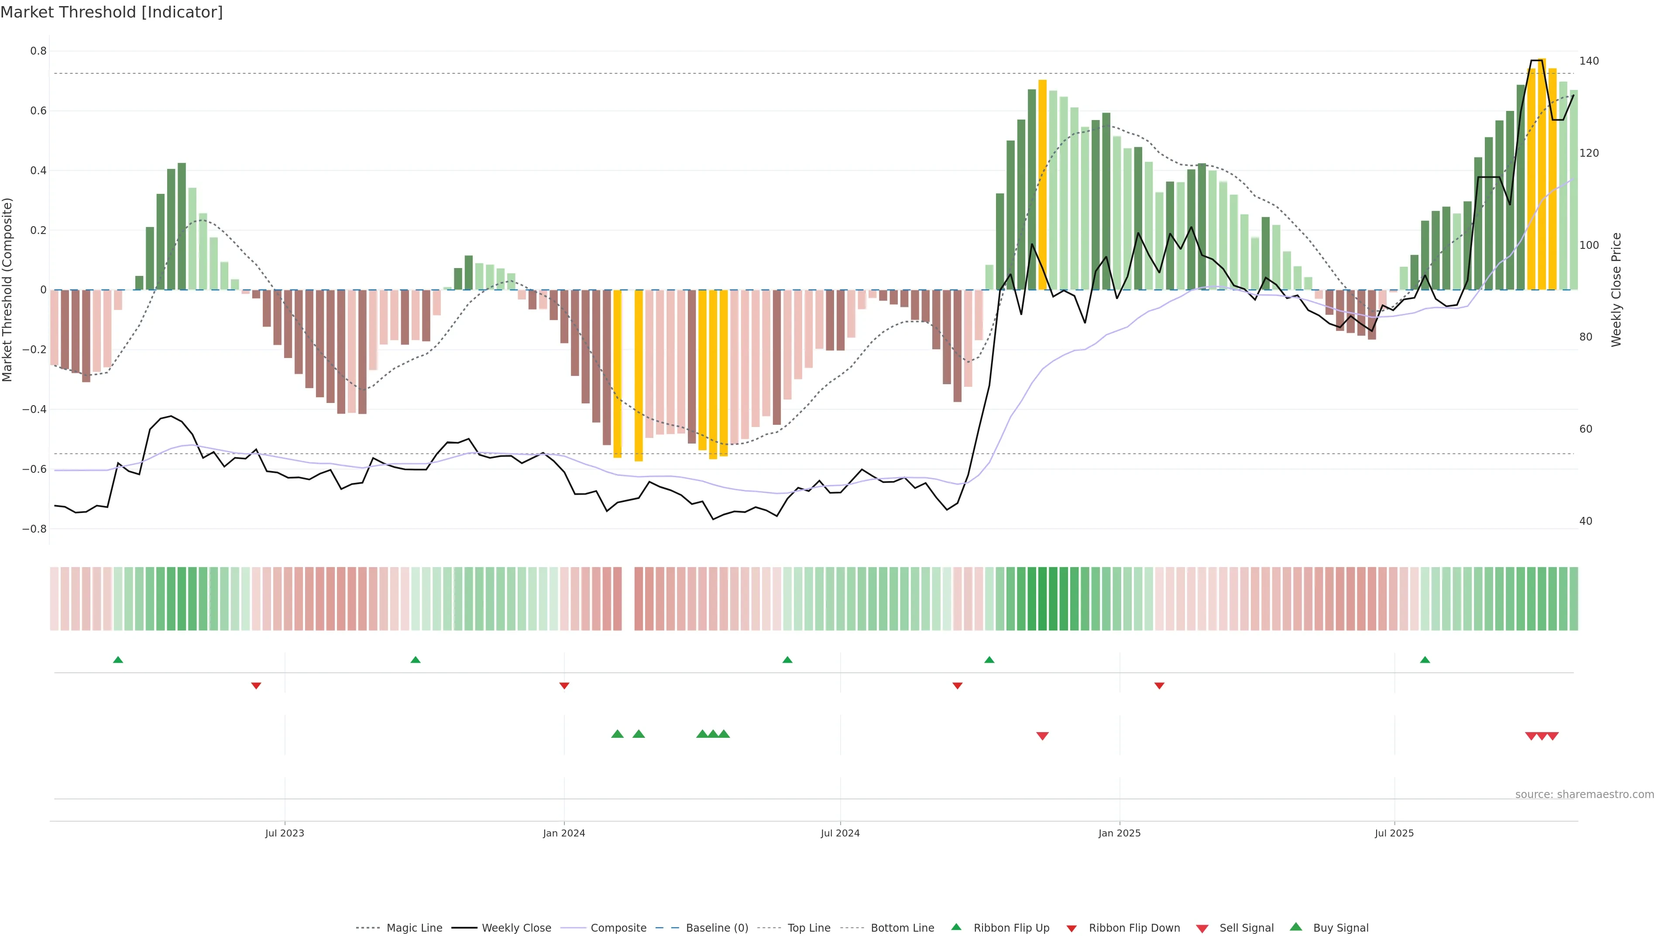Click the ribbon flip up marker after Jul 2025

click(x=1425, y=660)
